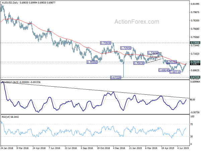Click the 7 Jun 2018 date label
The image size is (201, 151).
coord(55,148)
